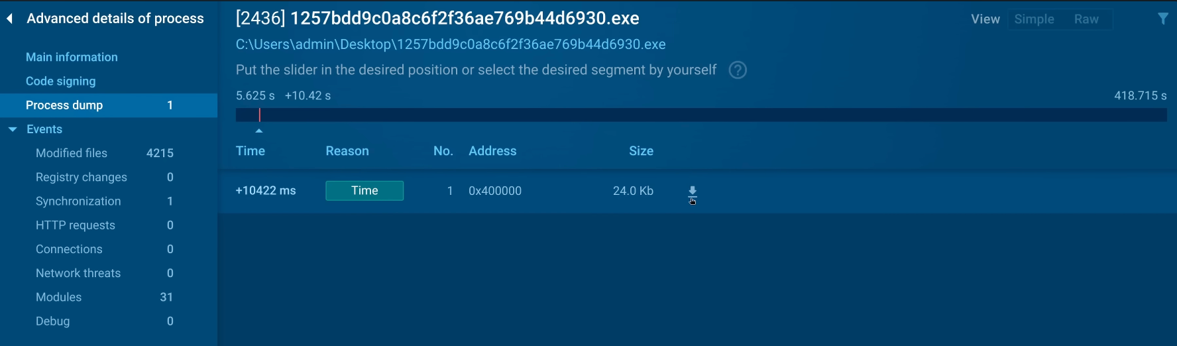1177x346 pixels.
Task: Click the Time reason badge
Action: click(x=364, y=191)
